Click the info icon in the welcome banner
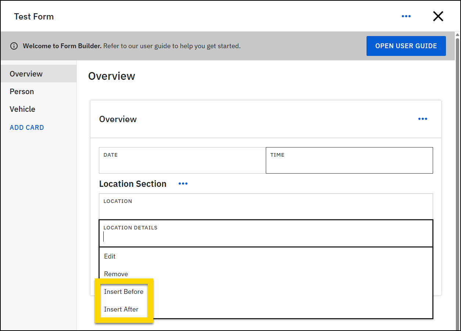The width and height of the screenshot is (461, 331). pos(14,46)
